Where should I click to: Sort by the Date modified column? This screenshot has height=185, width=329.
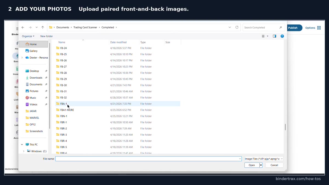118,42
